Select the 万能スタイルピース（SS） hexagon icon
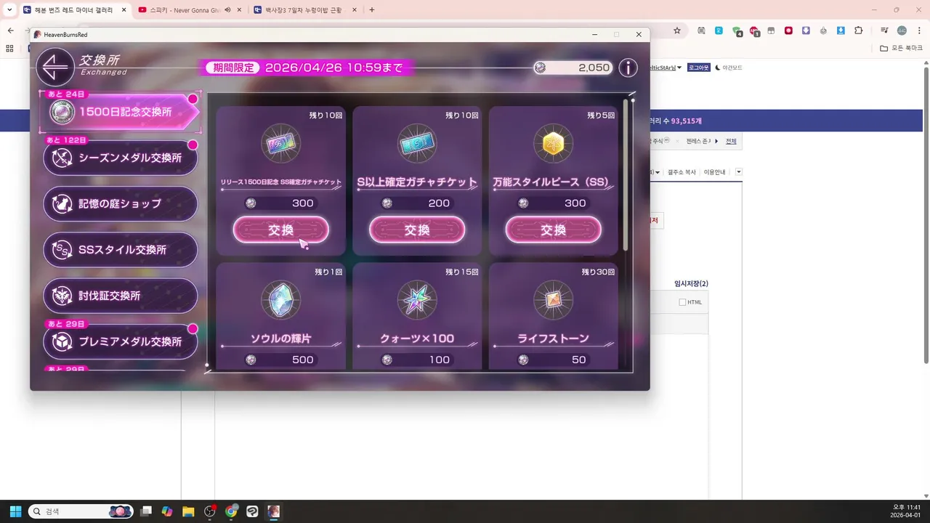 click(x=553, y=144)
